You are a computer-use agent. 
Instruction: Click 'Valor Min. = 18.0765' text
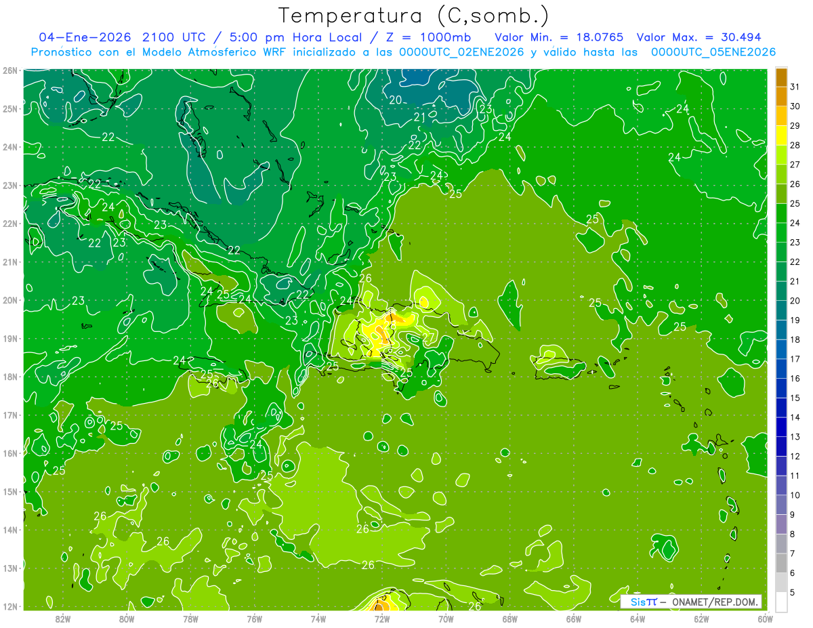point(559,37)
